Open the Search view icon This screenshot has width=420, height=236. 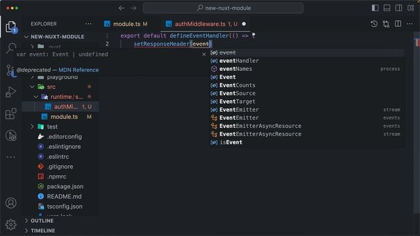coord(11,48)
